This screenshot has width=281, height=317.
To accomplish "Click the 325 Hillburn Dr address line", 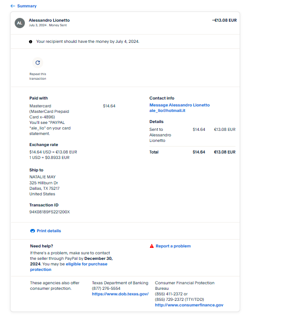I will tap(44, 183).
